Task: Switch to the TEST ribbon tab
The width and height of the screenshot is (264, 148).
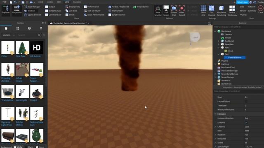Action: tap(59, 2)
